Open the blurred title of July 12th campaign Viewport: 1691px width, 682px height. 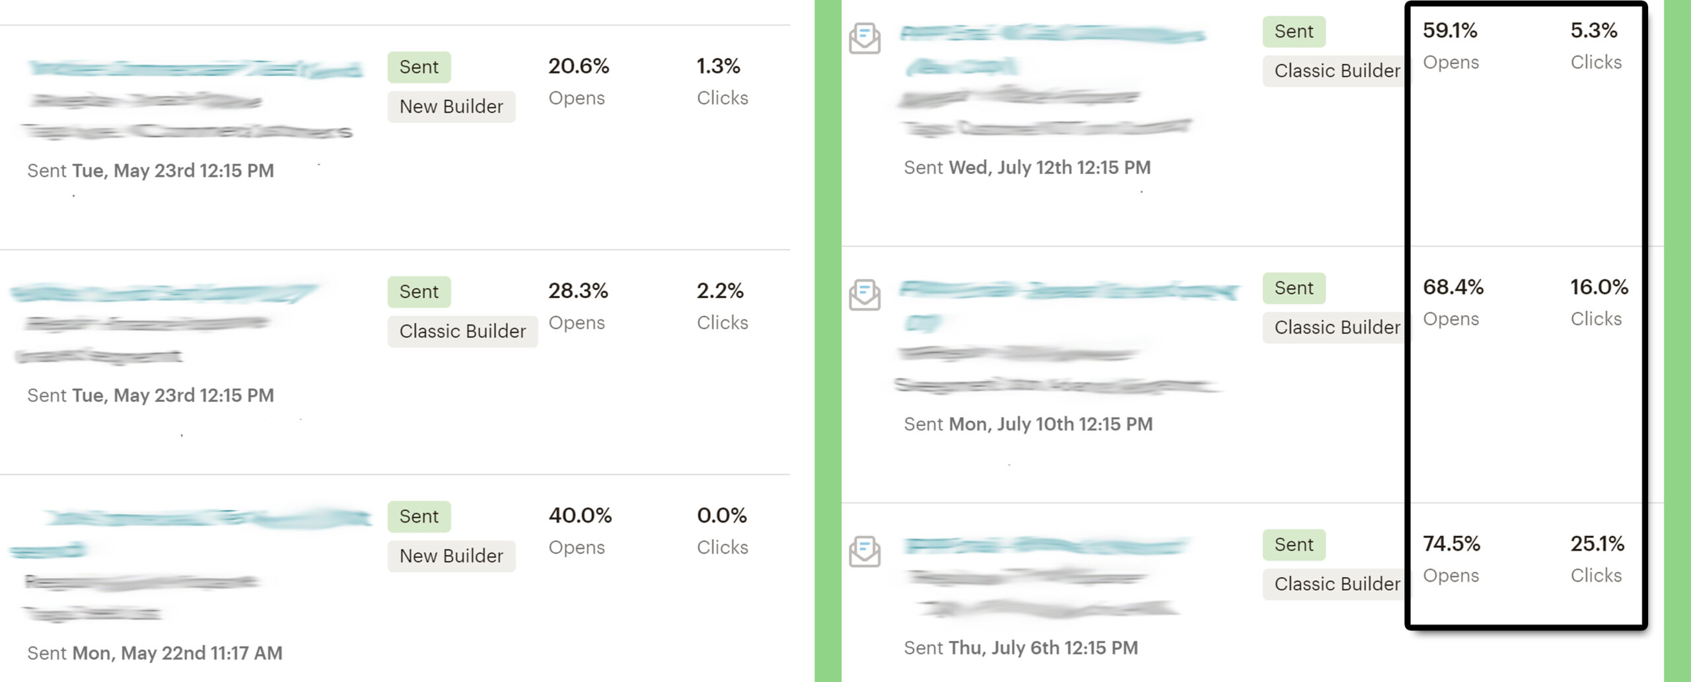[x=1053, y=49]
